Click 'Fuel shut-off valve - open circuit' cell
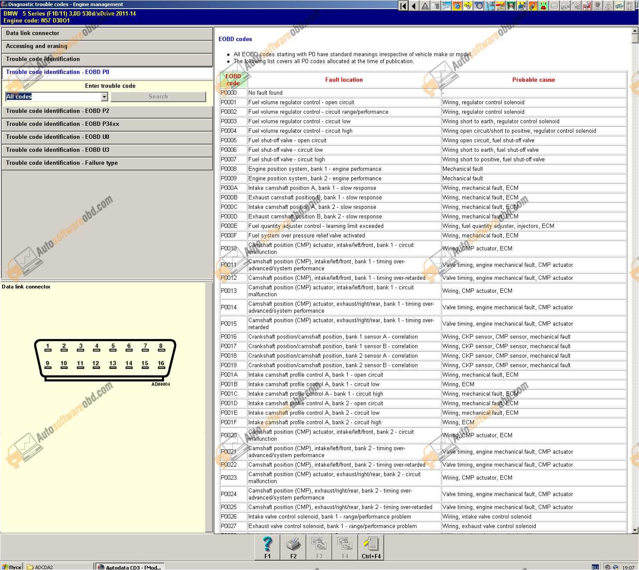This screenshot has width=639, height=570. coord(344,140)
